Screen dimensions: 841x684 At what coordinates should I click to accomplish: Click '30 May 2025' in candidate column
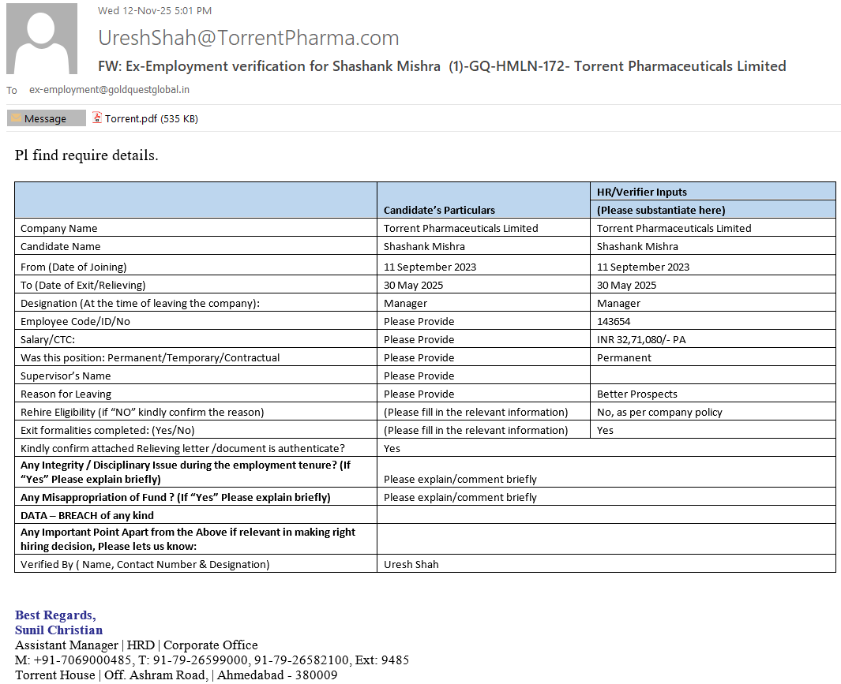pos(414,285)
